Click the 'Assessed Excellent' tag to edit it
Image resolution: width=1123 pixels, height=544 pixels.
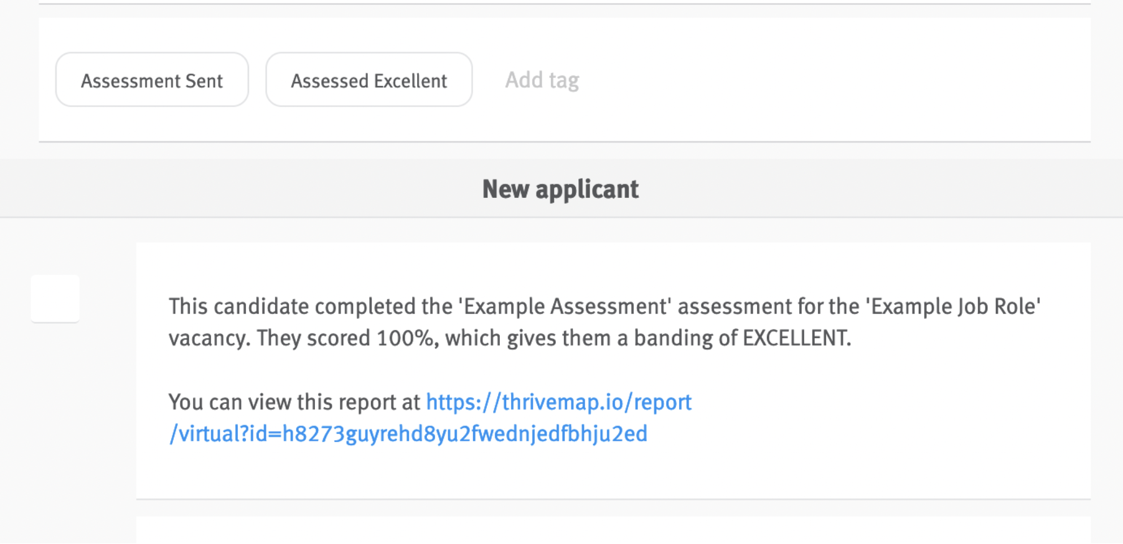[368, 79]
